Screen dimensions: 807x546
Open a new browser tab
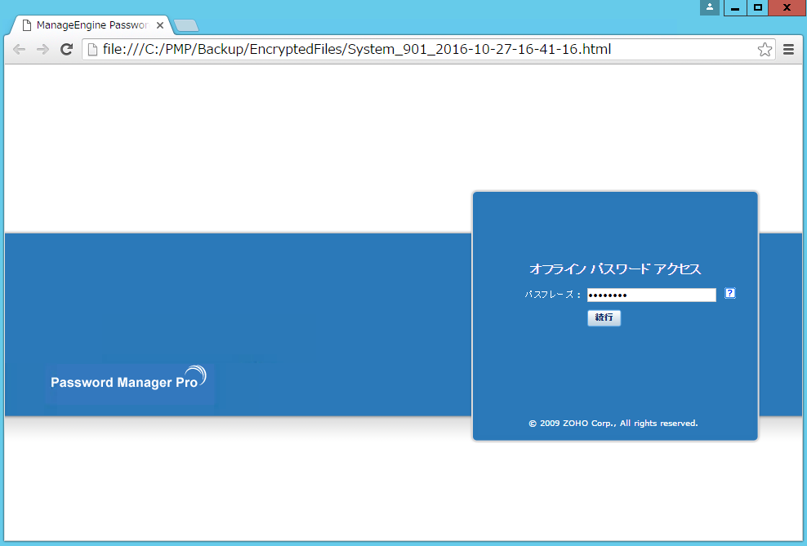(x=185, y=25)
